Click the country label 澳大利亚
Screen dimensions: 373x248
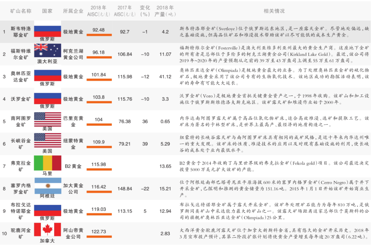point(47,62)
